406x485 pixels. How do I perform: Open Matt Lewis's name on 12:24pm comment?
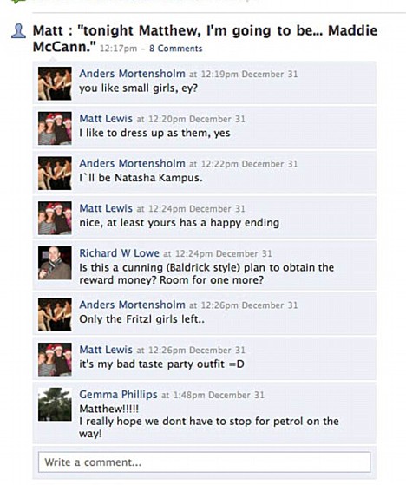click(x=106, y=208)
